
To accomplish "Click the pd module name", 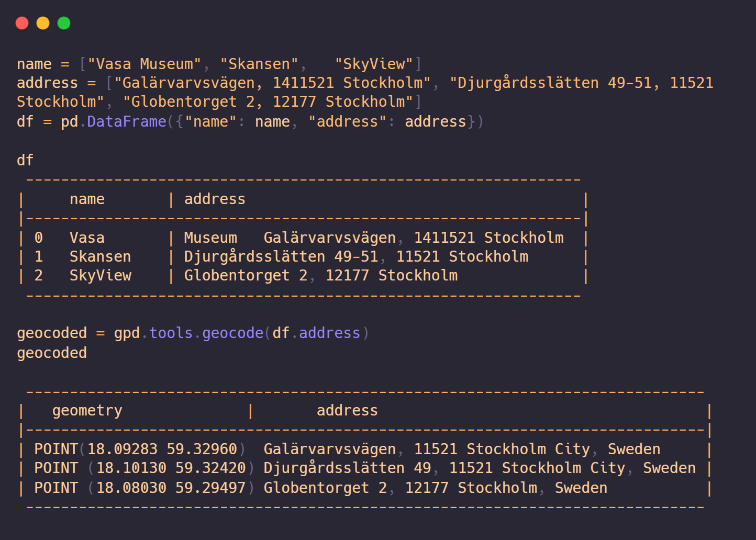I will pyautogui.click(x=70, y=121).
